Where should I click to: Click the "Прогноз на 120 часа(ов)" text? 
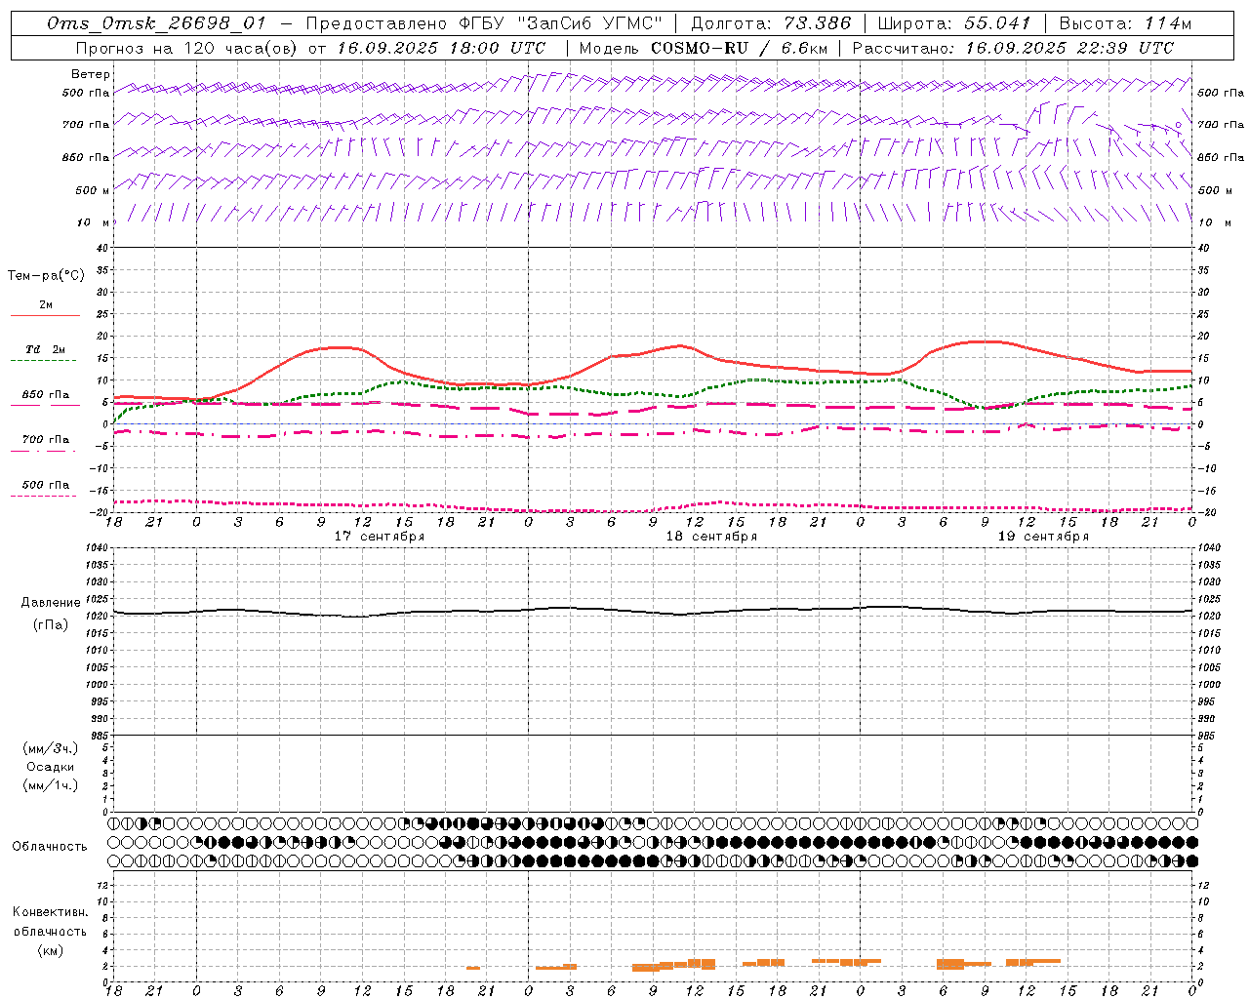187,48
